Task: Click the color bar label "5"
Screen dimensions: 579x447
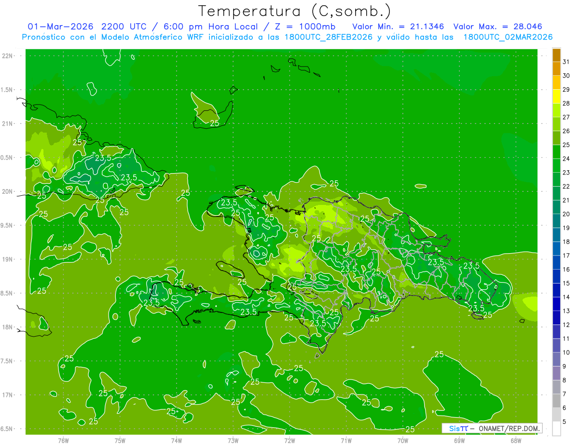Action: (x=565, y=422)
